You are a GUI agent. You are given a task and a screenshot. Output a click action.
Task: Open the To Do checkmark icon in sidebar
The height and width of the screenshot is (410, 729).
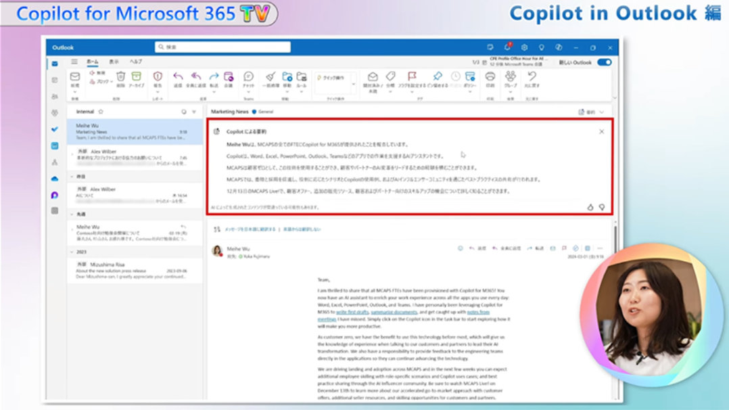coord(55,129)
